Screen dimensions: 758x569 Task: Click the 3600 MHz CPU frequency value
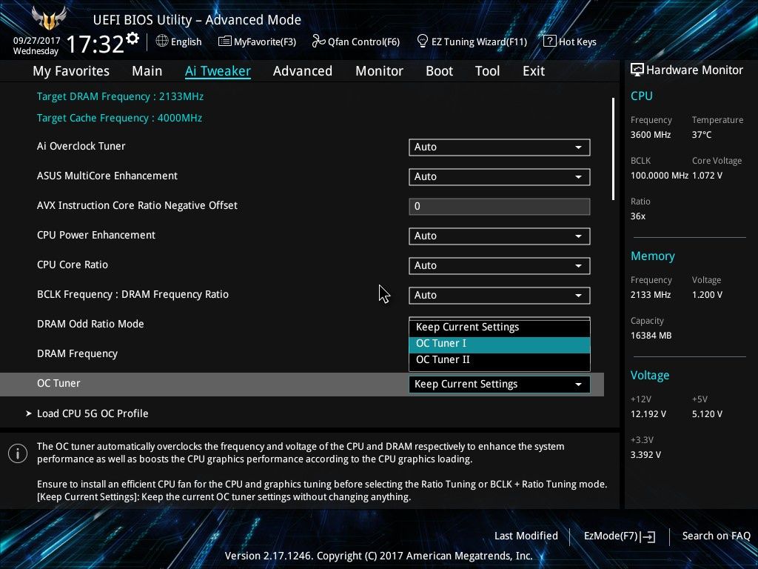pyautogui.click(x=651, y=135)
